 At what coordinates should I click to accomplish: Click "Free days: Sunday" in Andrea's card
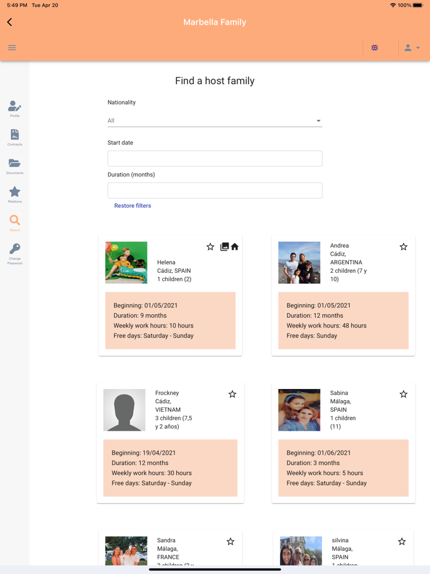312,336
